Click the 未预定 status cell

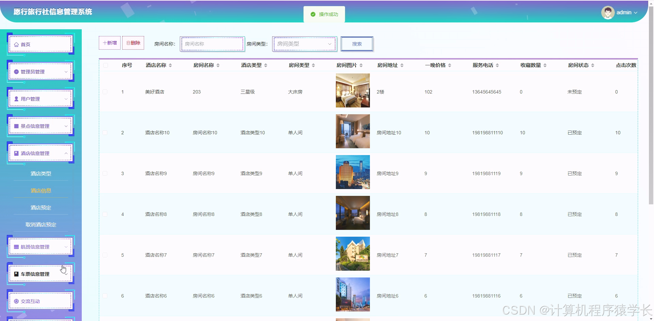(x=575, y=92)
